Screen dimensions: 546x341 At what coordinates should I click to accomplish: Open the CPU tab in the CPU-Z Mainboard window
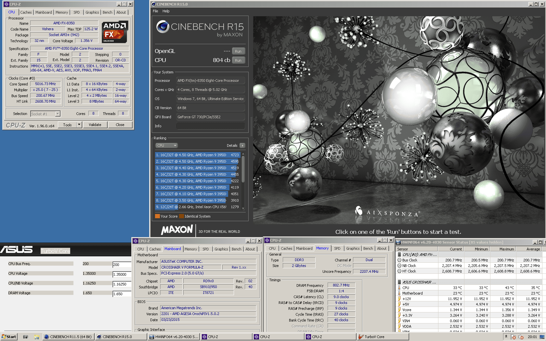140,249
